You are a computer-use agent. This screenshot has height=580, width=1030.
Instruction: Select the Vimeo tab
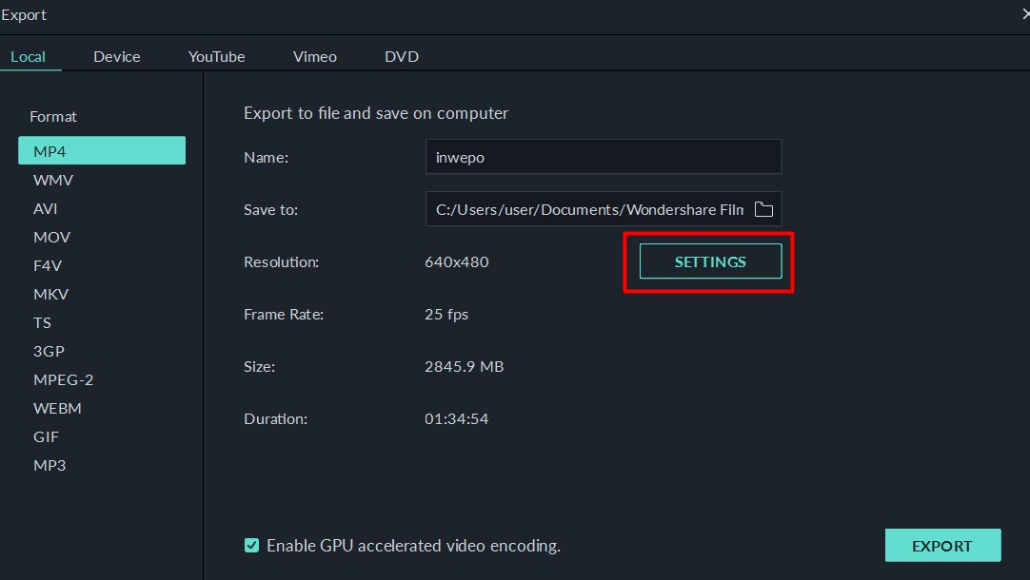tap(314, 56)
